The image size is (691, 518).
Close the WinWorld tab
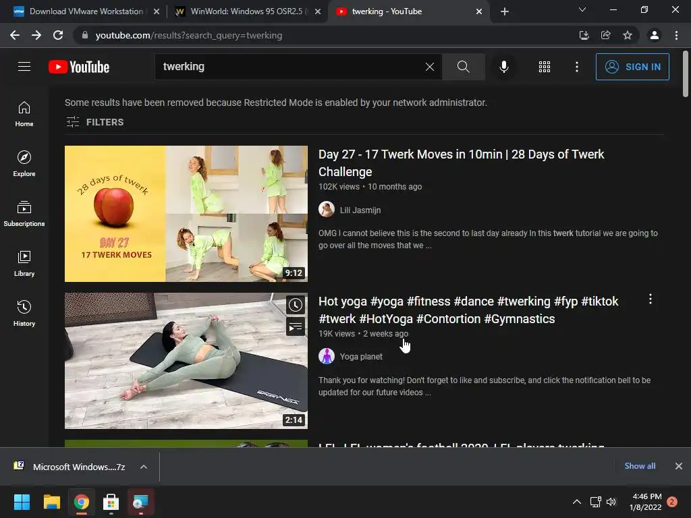click(x=318, y=12)
